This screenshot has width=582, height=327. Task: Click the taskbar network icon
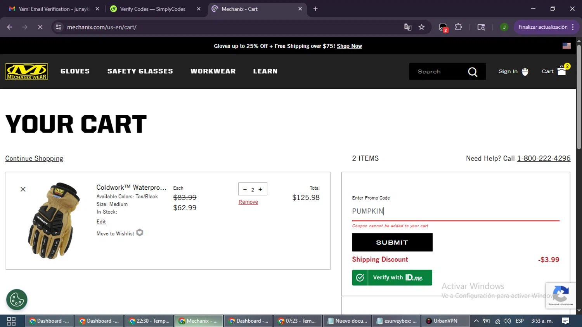[x=497, y=321]
